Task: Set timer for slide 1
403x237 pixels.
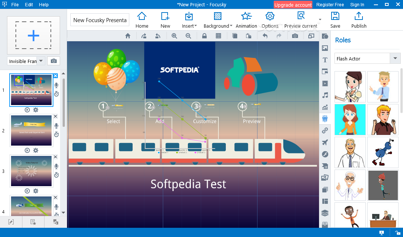Action: 56,94
